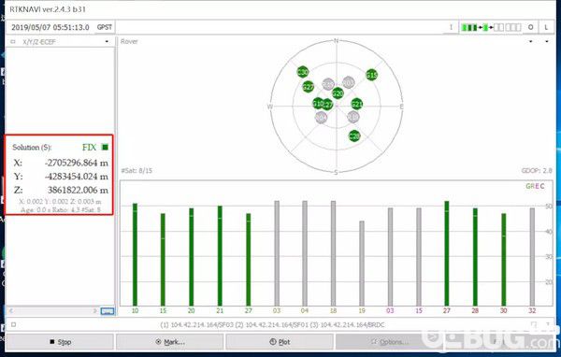Viewport: 561px width, 357px height.
Task: Click the green SNR bar for satellite 10
Action: click(135, 254)
